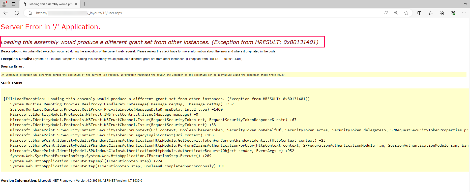Viewport: 470px width, 192px height.
Task: Open the Collections panel
Action: tap(442, 13)
